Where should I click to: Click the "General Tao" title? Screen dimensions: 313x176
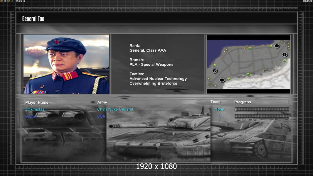33,19
